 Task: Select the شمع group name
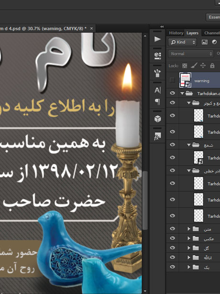click(209, 145)
